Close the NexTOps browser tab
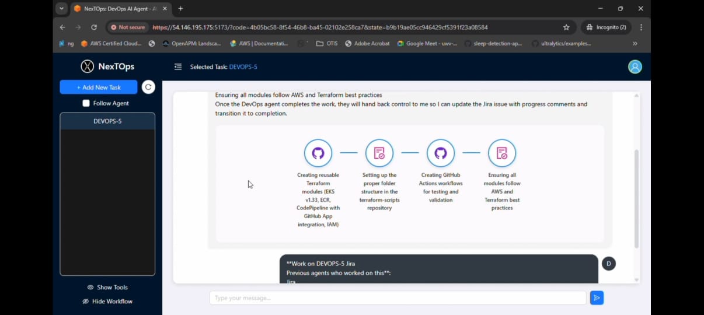 [165, 9]
